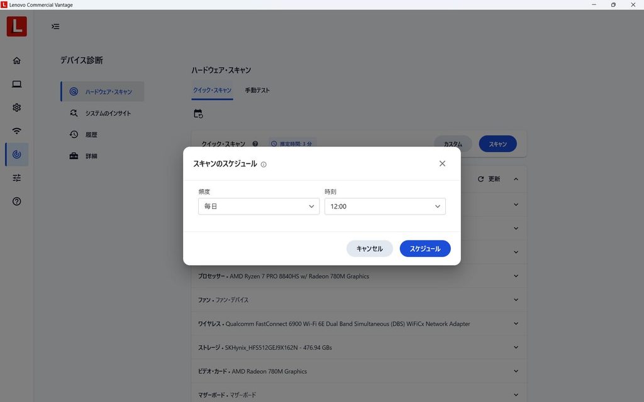Collapse the module list using chevron beside 更新

point(516,179)
